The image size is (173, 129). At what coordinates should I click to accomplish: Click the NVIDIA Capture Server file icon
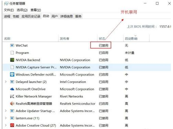tap(12, 67)
